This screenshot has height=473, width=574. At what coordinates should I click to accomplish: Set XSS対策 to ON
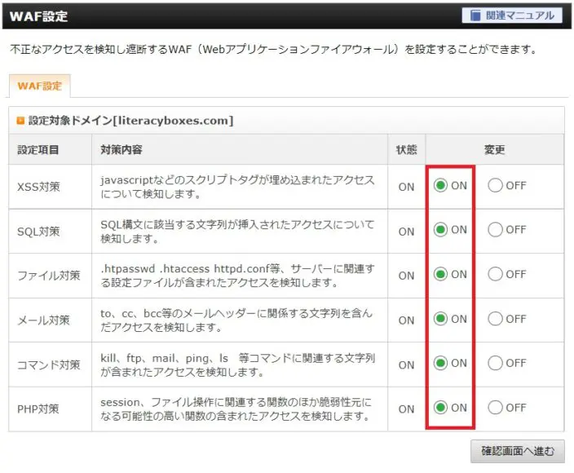click(x=441, y=185)
